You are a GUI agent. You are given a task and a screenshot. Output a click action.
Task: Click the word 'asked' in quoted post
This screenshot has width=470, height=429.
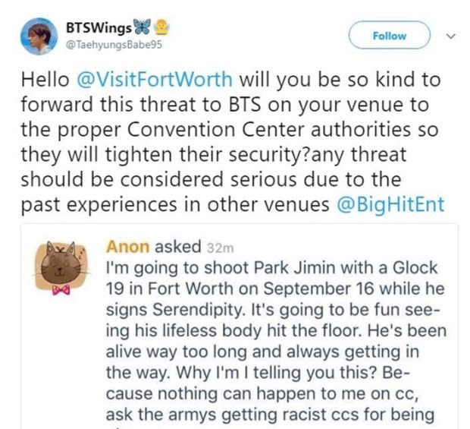[177, 247]
